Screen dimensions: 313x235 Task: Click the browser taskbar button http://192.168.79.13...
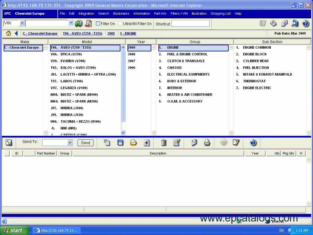click(x=57, y=230)
